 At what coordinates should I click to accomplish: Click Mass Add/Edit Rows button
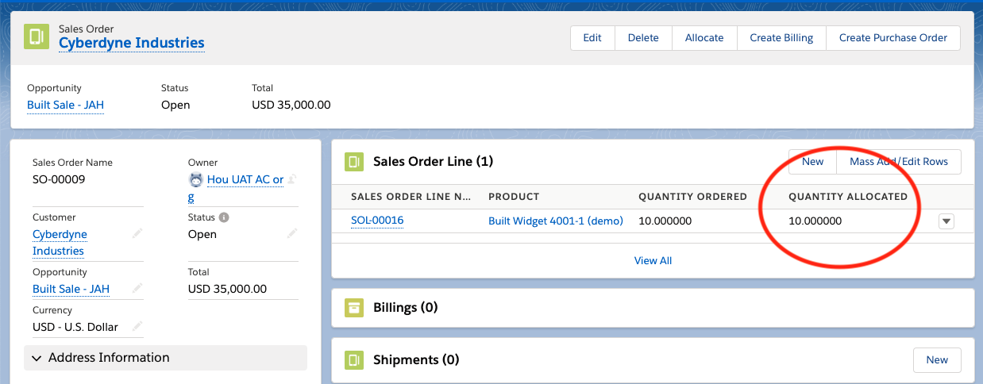pos(899,162)
